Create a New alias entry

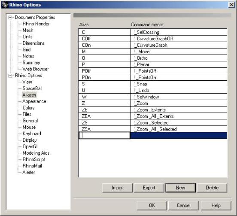click(180, 188)
